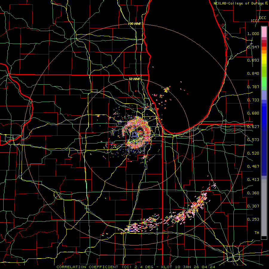
Task: Click the 0.413 color scale label
Action: [253, 180]
